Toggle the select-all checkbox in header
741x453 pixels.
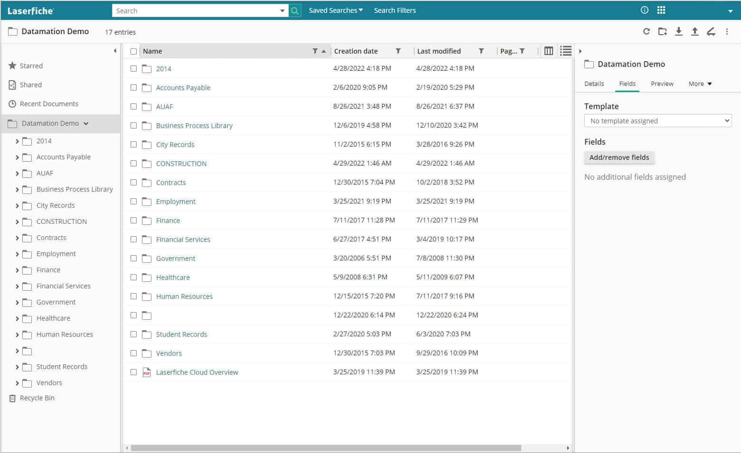(133, 51)
